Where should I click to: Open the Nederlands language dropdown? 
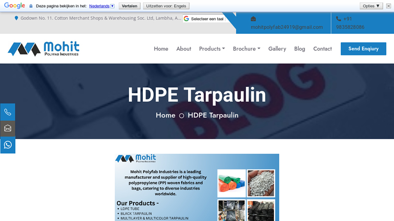(102, 6)
